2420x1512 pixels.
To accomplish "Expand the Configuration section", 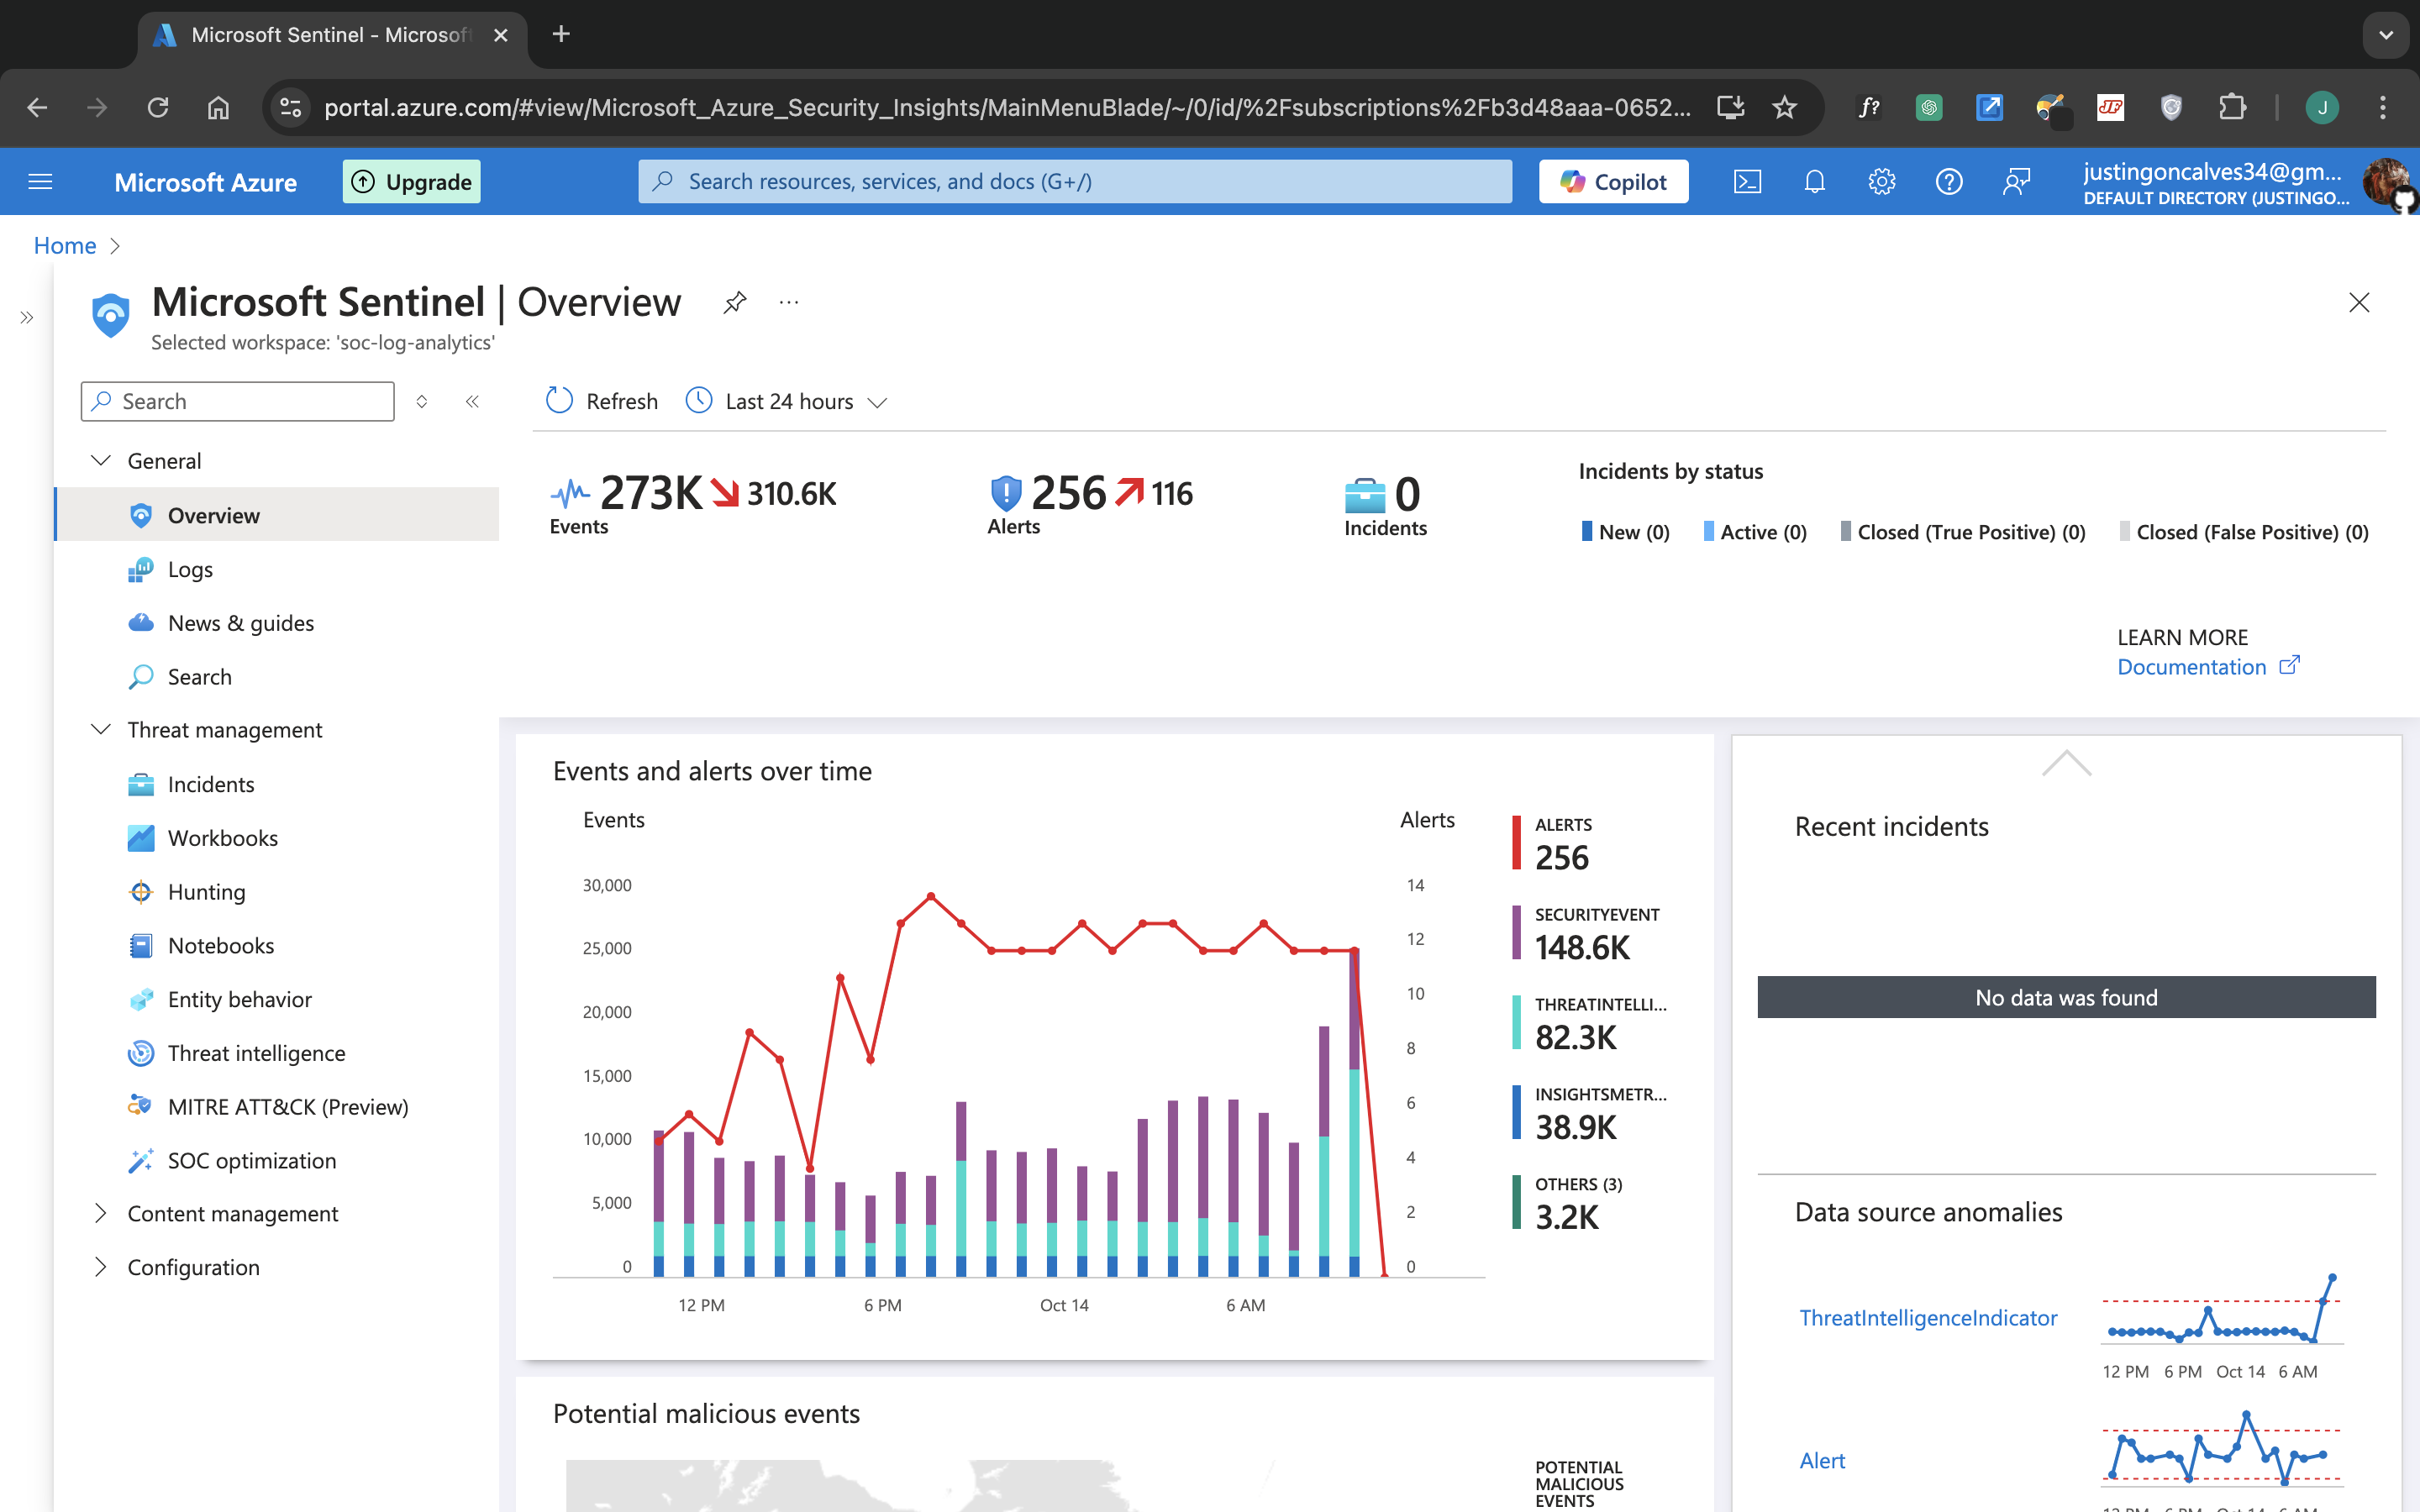I will [101, 1267].
